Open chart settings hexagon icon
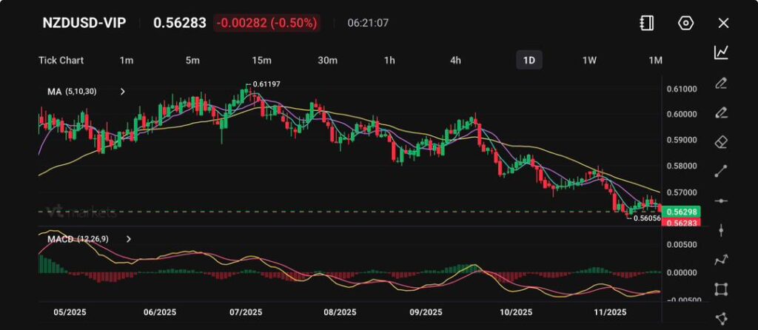This screenshot has height=330, width=758. click(x=685, y=23)
